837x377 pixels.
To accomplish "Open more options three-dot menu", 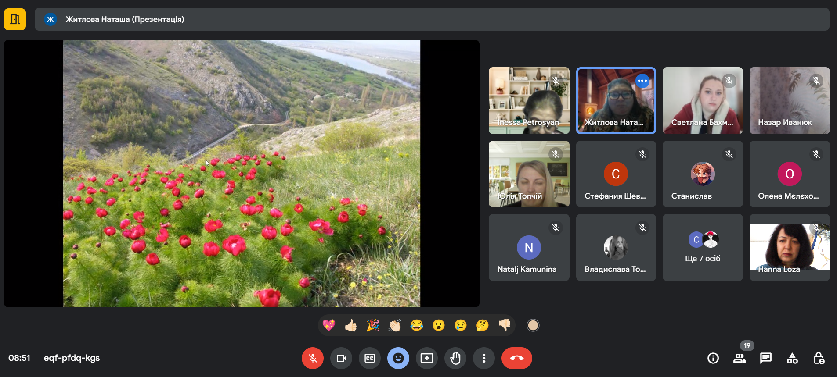I will [x=484, y=358].
